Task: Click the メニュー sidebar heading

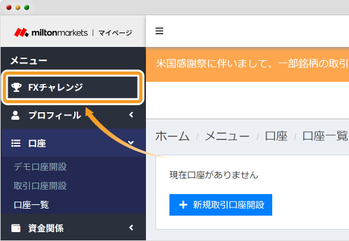Action: click(29, 60)
